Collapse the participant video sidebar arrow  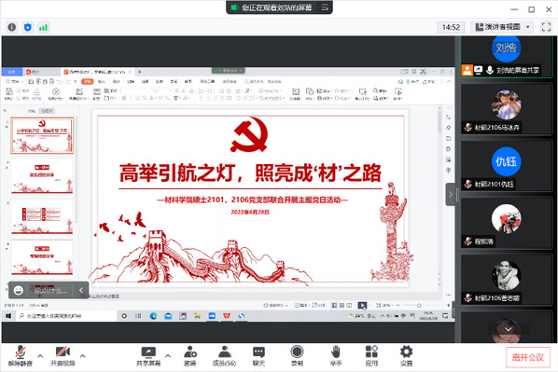[450, 195]
